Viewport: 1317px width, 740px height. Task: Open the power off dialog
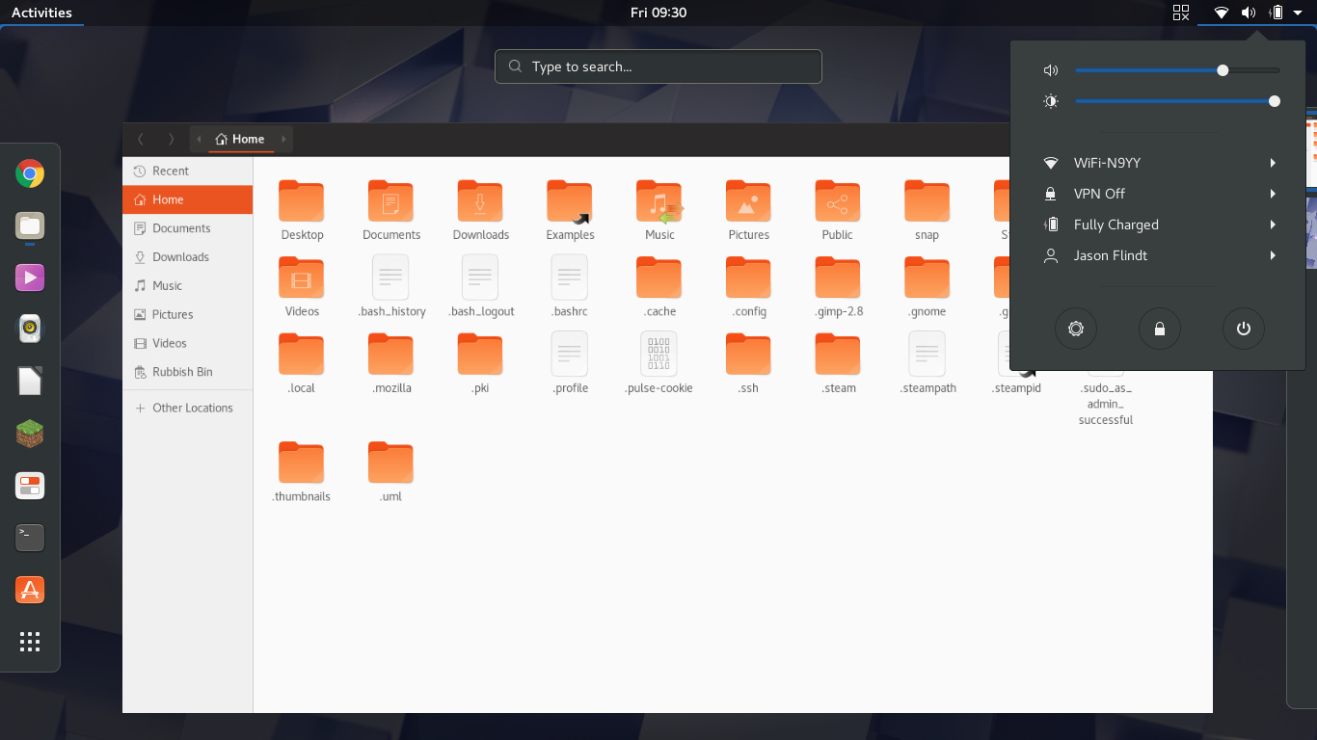pyautogui.click(x=1243, y=329)
